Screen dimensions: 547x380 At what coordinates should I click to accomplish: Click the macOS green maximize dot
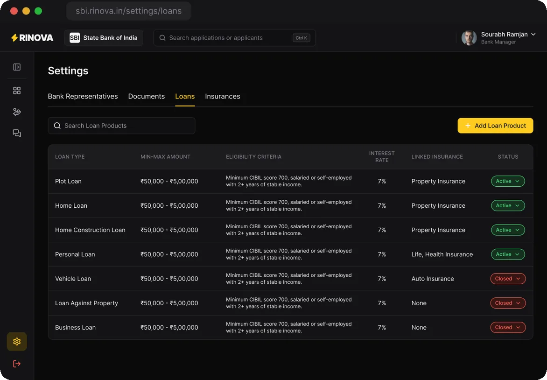point(38,11)
